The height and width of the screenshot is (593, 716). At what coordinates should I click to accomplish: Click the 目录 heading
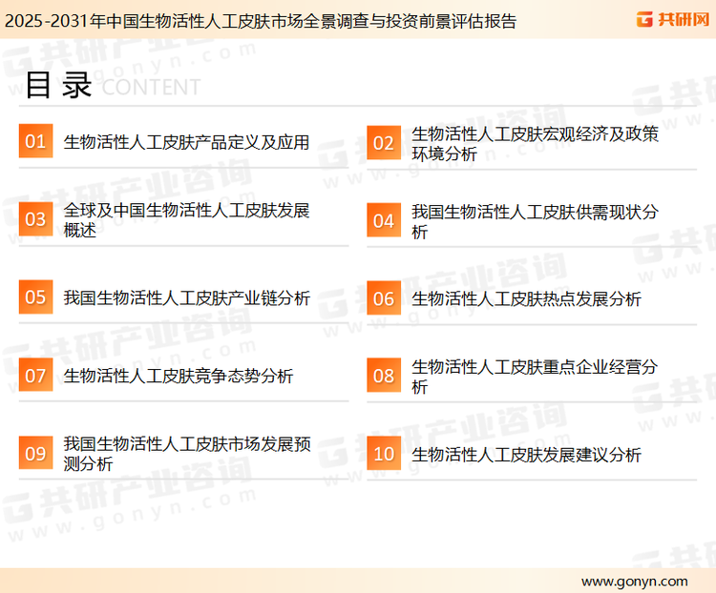click(x=58, y=85)
